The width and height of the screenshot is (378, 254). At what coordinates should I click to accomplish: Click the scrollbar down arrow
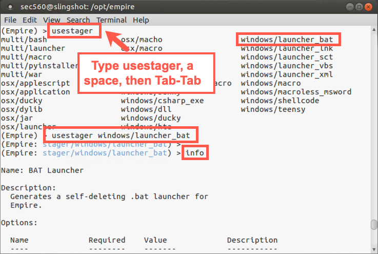tap(374, 249)
